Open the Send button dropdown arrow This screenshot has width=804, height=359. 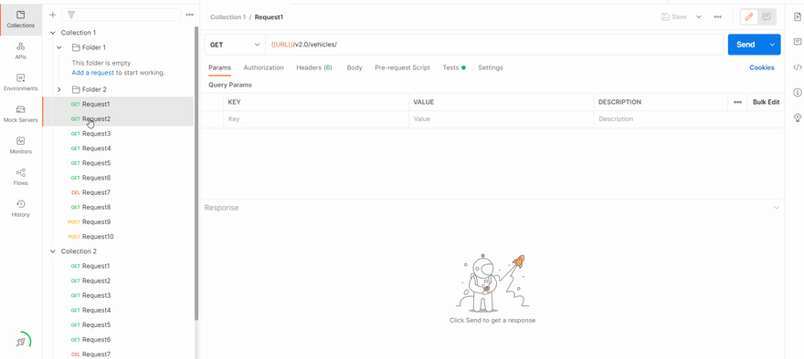(x=772, y=45)
